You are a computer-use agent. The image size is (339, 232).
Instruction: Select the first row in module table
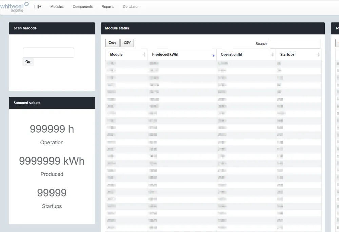pos(213,64)
